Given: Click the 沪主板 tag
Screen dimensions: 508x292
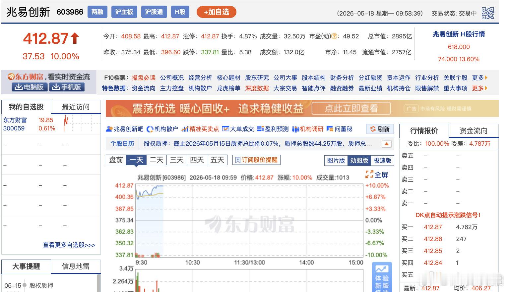Looking at the screenshot, I should point(124,12).
